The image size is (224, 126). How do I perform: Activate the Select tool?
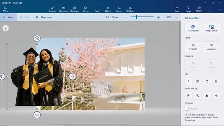[x=8, y=17]
